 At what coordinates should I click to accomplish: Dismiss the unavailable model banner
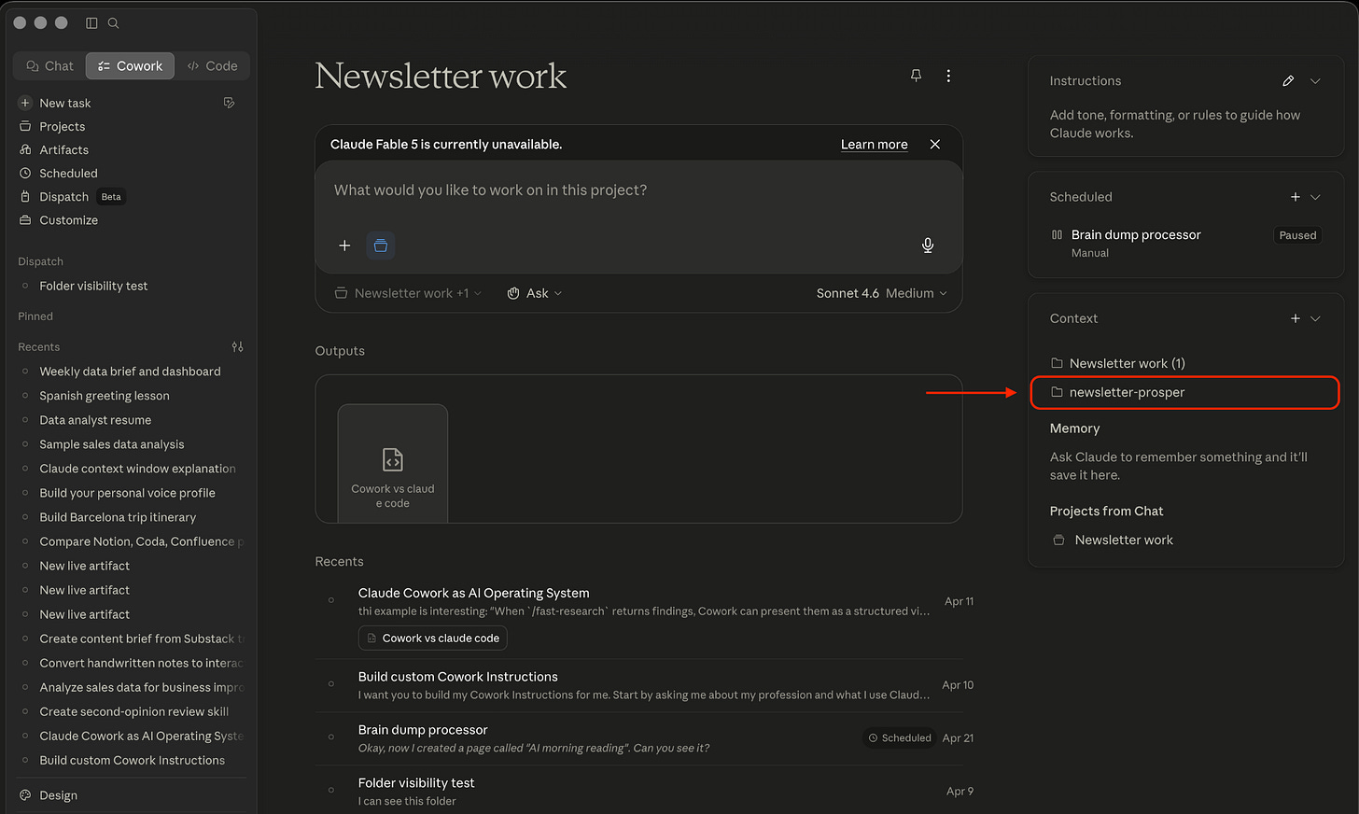pyautogui.click(x=935, y=144)
